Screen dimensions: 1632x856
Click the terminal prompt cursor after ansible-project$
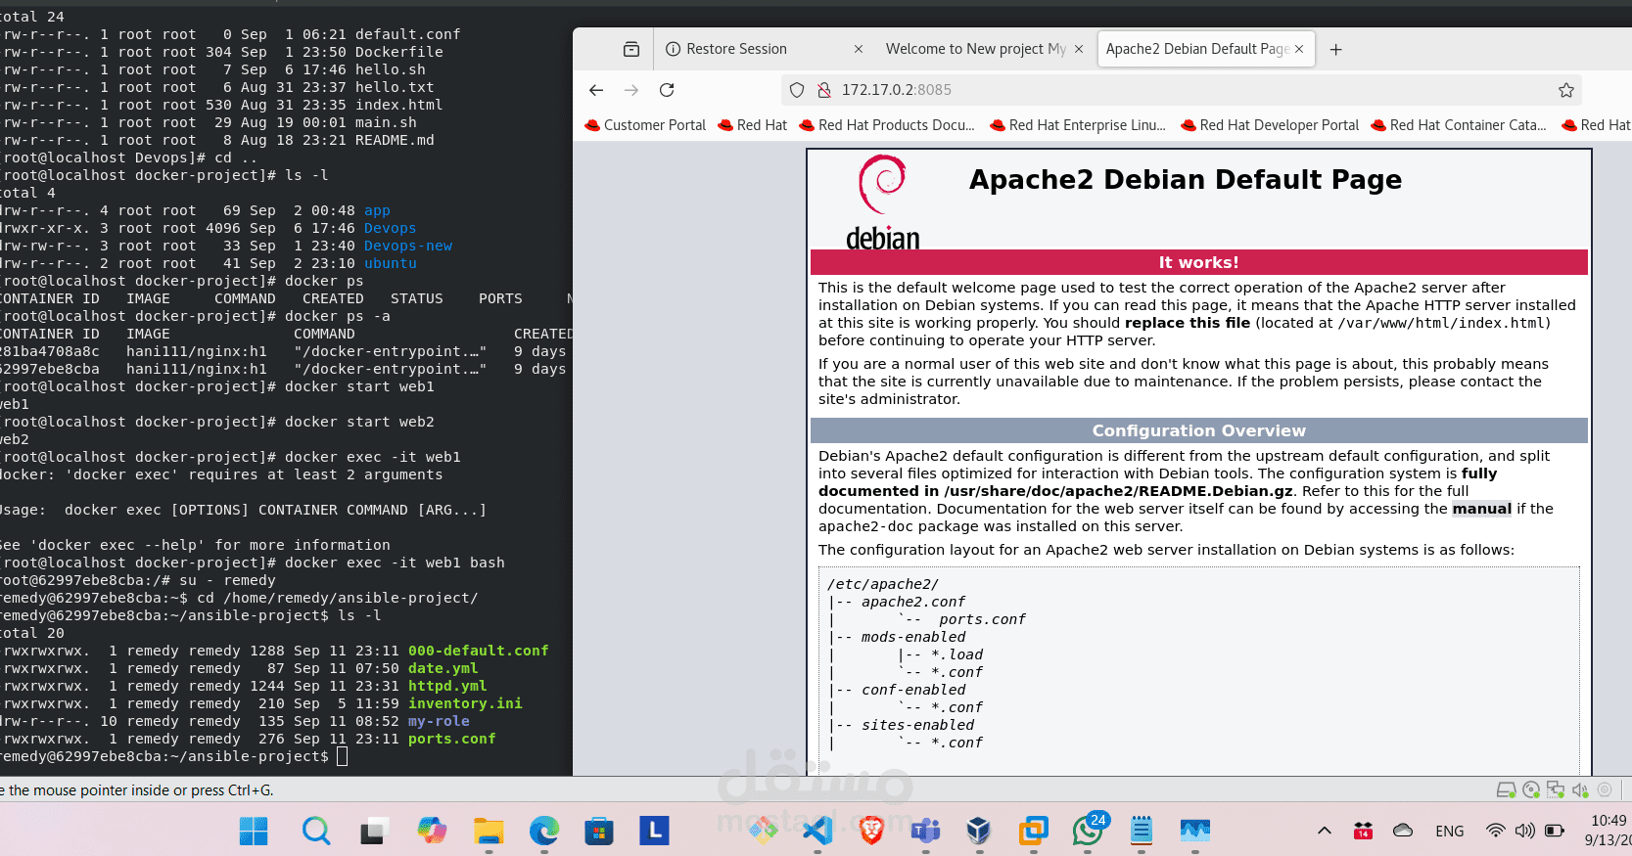tap(342, 756)
